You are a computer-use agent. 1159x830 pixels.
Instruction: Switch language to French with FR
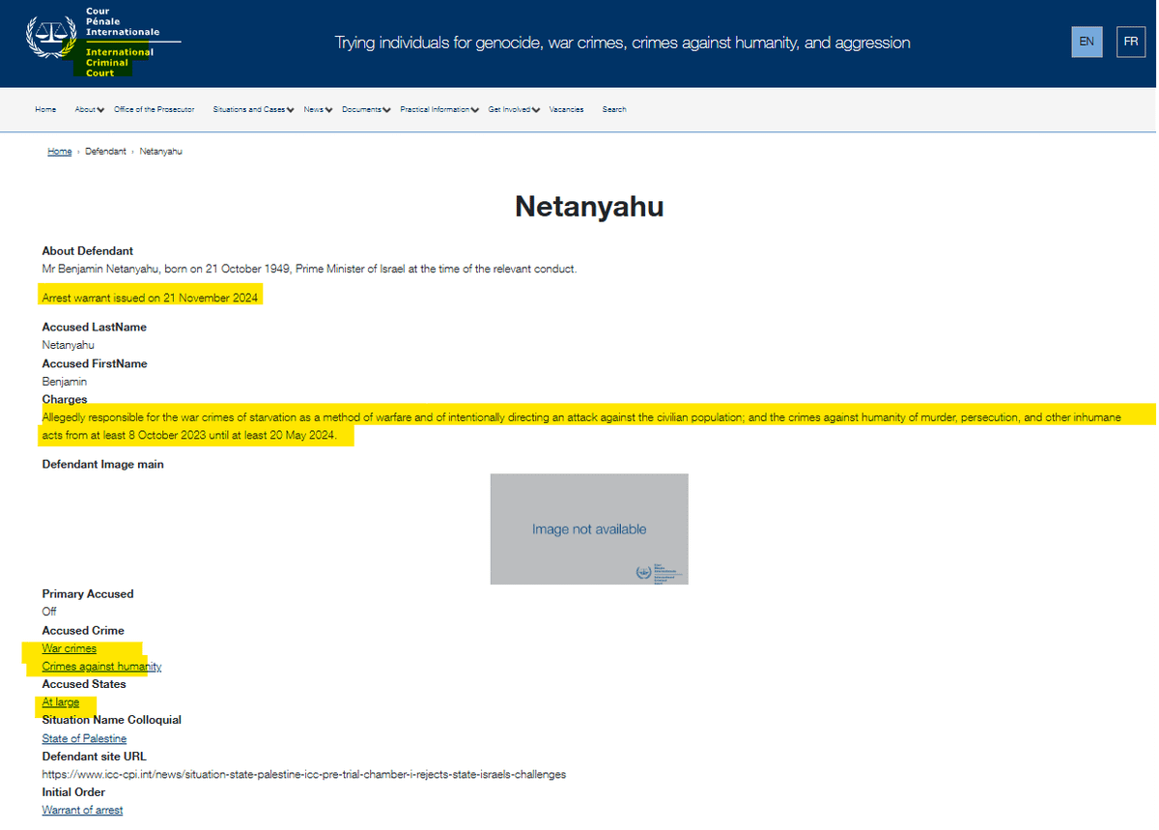(1130, 43)
